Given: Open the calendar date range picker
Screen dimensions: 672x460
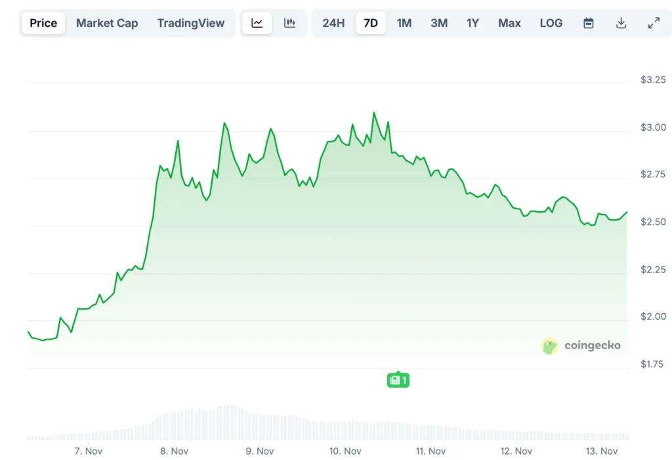Looking at the screenshot, I should click(x=588, y=22).
